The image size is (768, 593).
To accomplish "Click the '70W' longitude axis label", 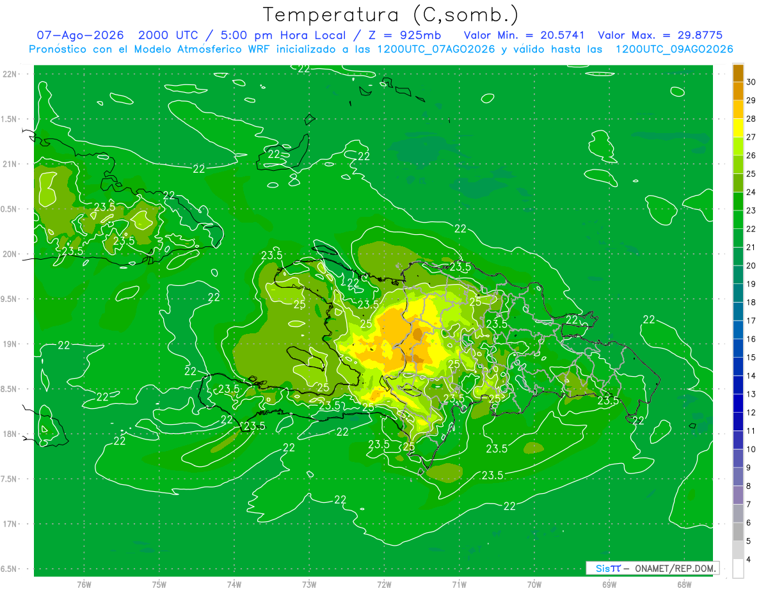I will pyautogui.click(x=534, y=585).
